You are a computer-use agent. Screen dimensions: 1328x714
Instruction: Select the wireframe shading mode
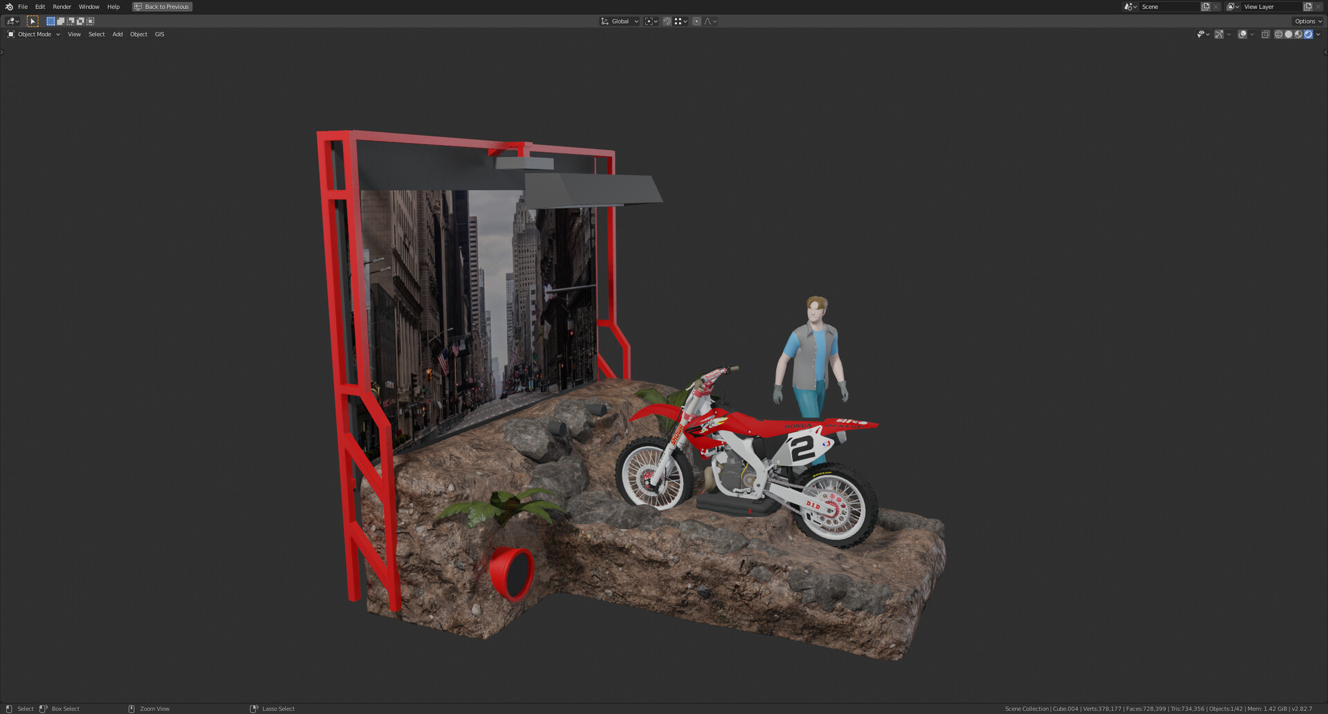tap(1278, 35)
